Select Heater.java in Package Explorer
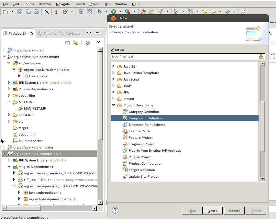This screenshot has height=219, width=276. pyautogui.click(x=38, y=76)
